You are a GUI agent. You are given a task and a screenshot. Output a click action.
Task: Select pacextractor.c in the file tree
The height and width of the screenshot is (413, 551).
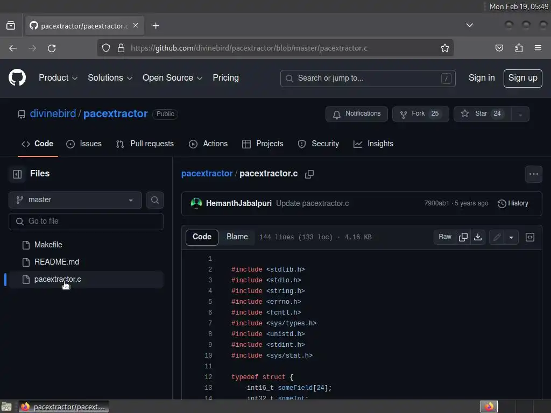point(86,280)
